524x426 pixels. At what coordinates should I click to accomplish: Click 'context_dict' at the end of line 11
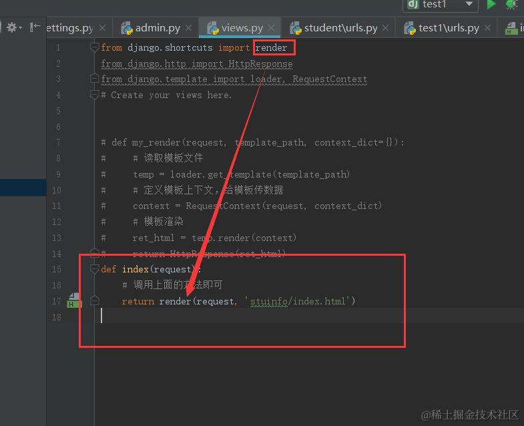pyautogui.click(x=346, y=206)
